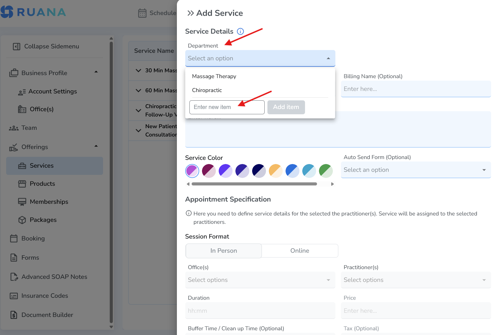
Task: Collapse the Sidemenu
Action: point(51,46)
